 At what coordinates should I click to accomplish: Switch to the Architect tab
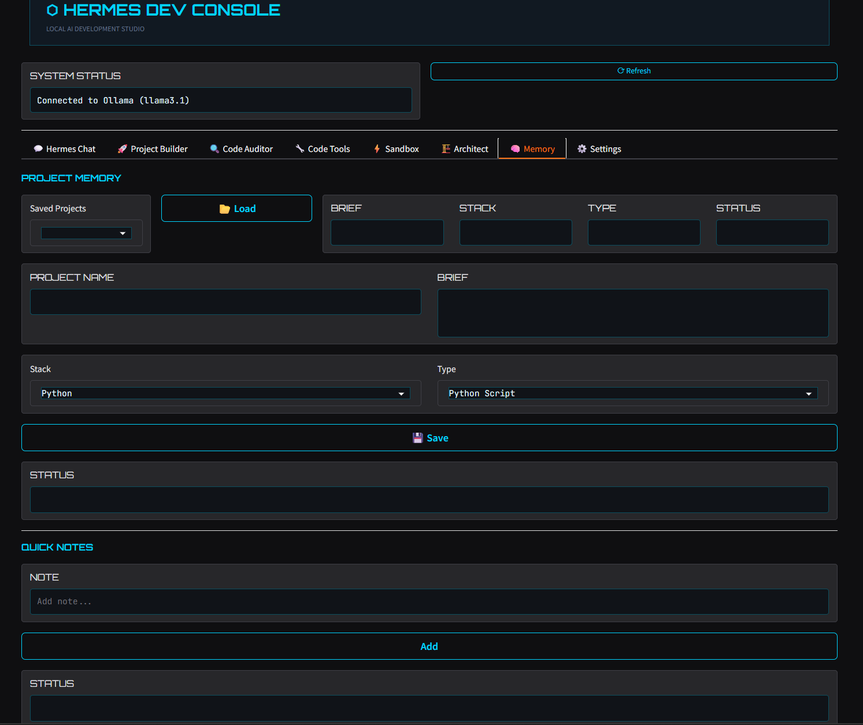(x=465, y=149)
